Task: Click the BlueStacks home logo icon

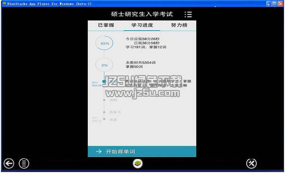Action: [138, 164]
